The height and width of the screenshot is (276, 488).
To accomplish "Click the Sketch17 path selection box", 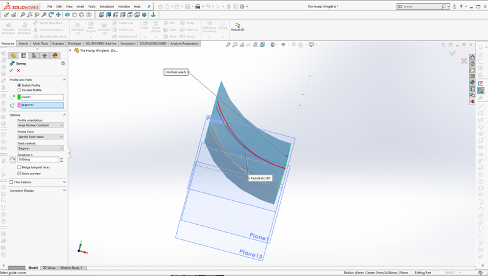I will (41, 105).
